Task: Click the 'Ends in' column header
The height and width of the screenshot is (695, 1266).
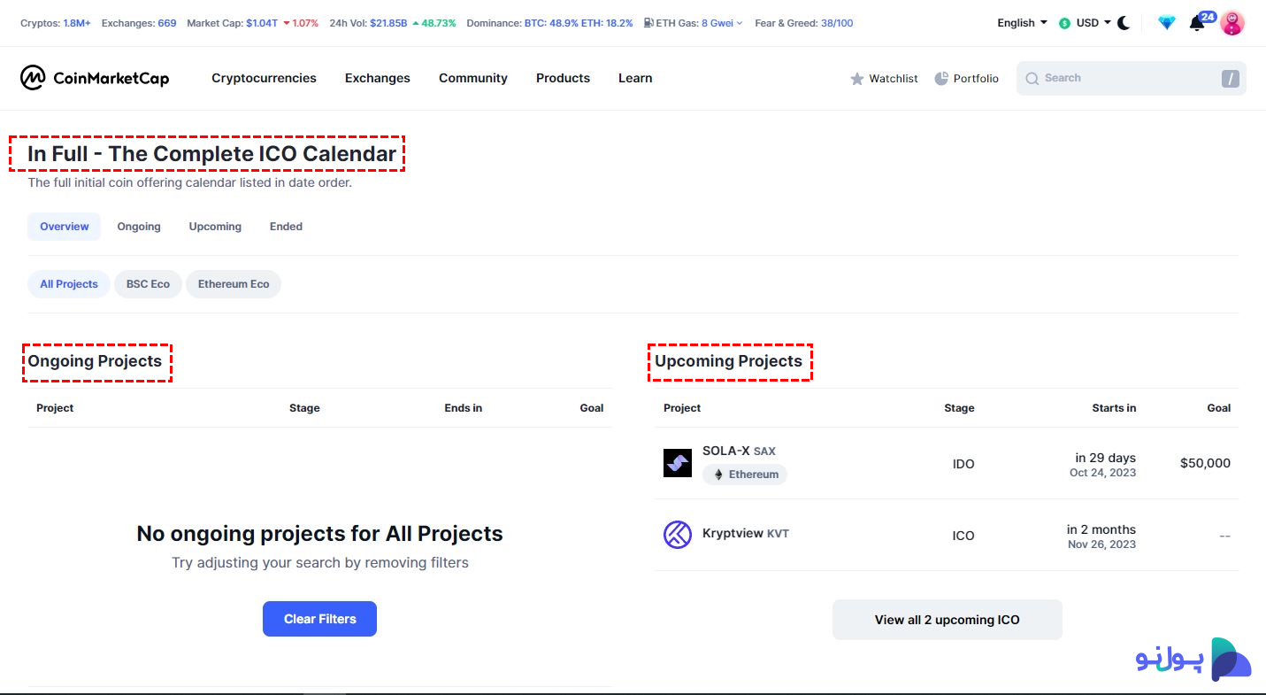Action: pos(464,408)
